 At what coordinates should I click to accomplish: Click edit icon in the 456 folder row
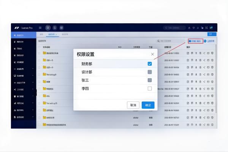click(188, 96)
